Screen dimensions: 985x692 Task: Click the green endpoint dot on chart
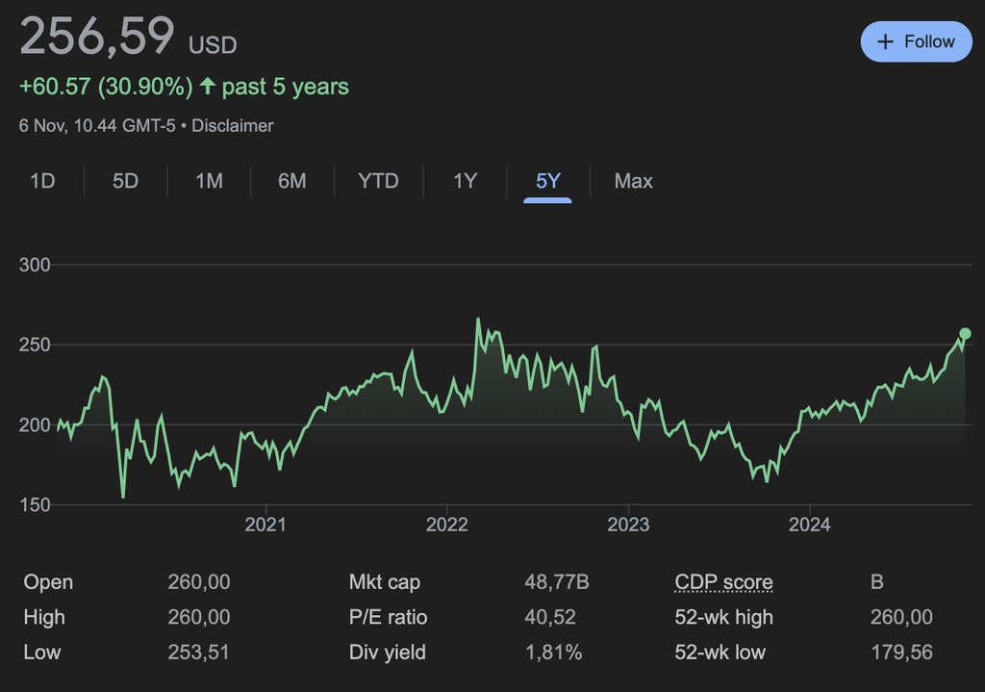coord(965,334)
